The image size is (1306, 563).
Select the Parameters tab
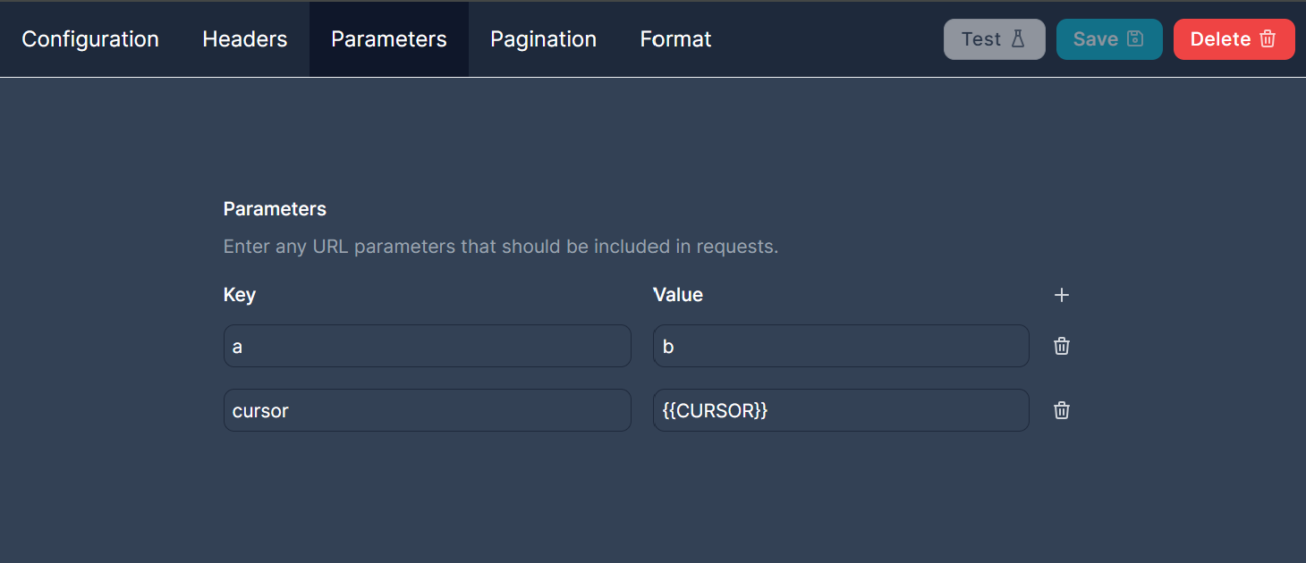point(389,39)
